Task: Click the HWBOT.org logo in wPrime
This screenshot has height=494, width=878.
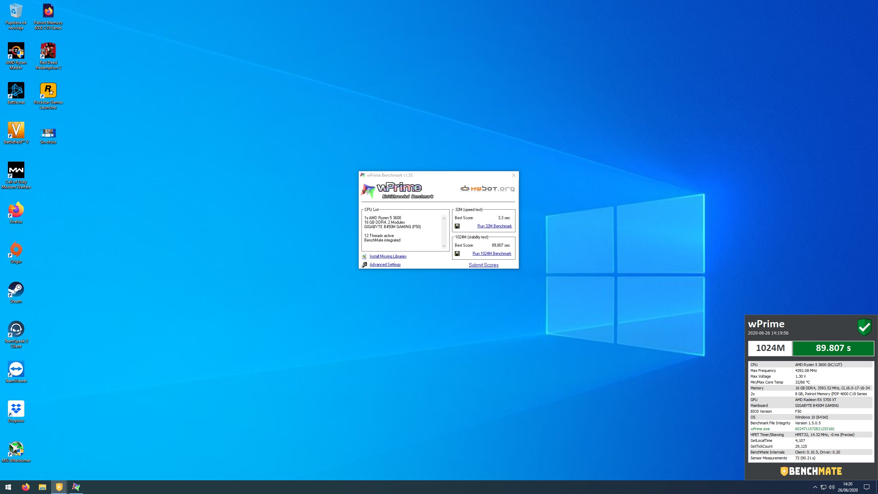Action: coord(487,188)
